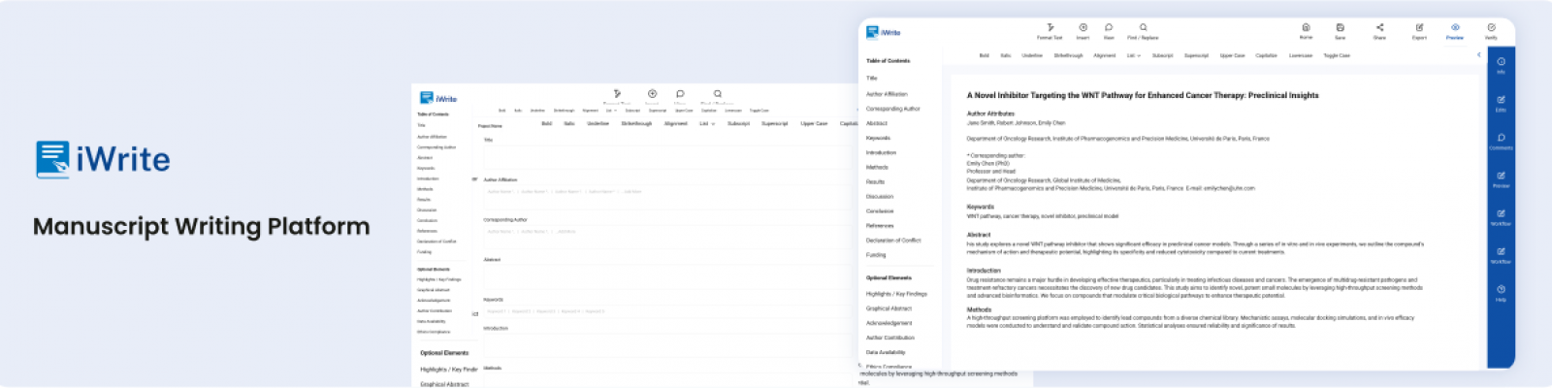Select the Preview eye icon in top toolbar
Viewport: 1552px width, 388px height.
[x=1455, y=27]
